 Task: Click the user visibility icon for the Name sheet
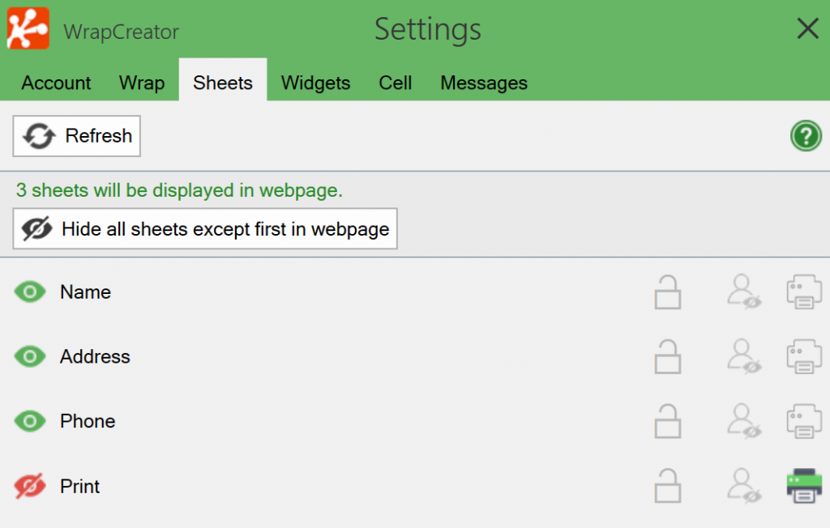coord(744,292)
